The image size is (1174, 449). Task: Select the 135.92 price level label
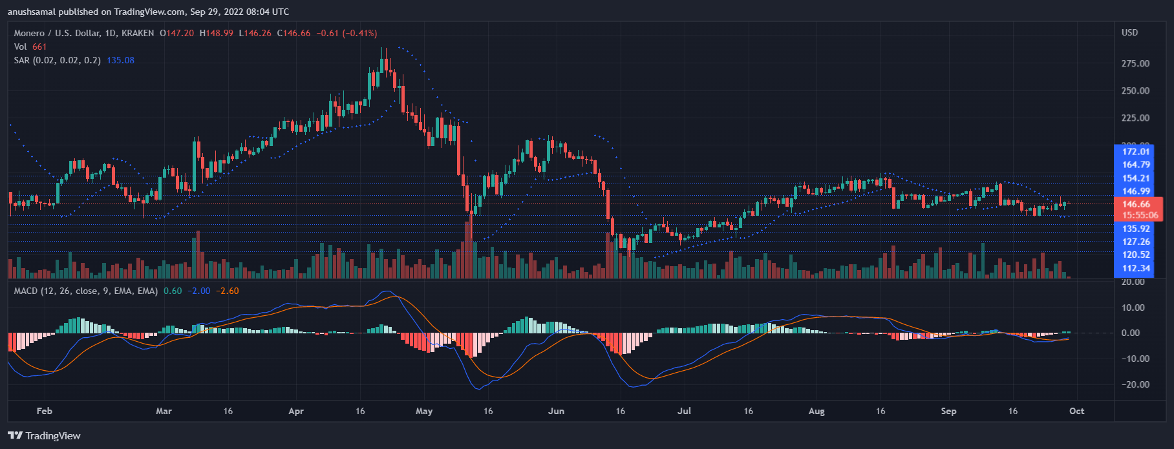point(1136,229)
